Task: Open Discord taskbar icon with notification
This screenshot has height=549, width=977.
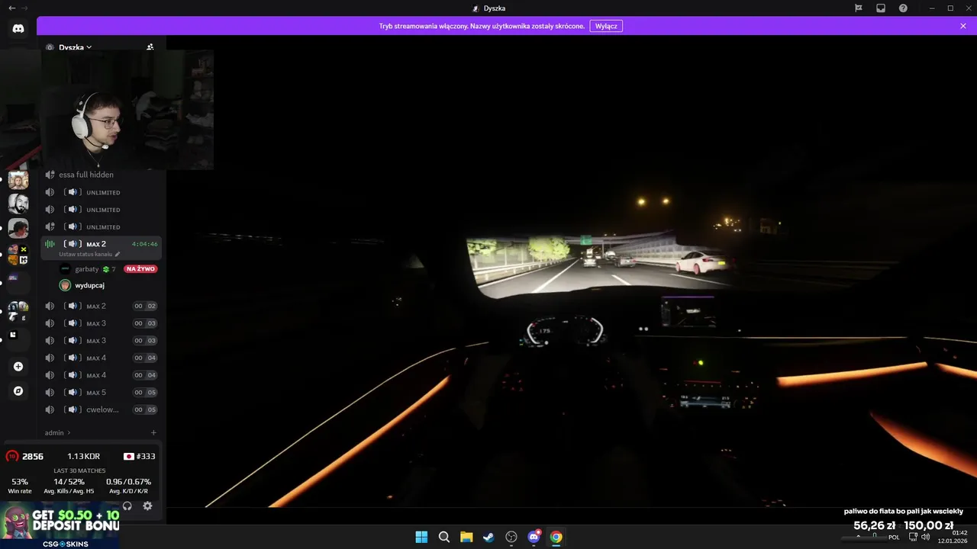Action: pyautogui.click(x=534, y=537)
